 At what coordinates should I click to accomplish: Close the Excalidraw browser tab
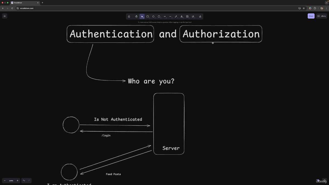(x=38, y=2)
